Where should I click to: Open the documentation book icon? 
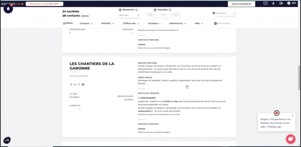[265, 4]
